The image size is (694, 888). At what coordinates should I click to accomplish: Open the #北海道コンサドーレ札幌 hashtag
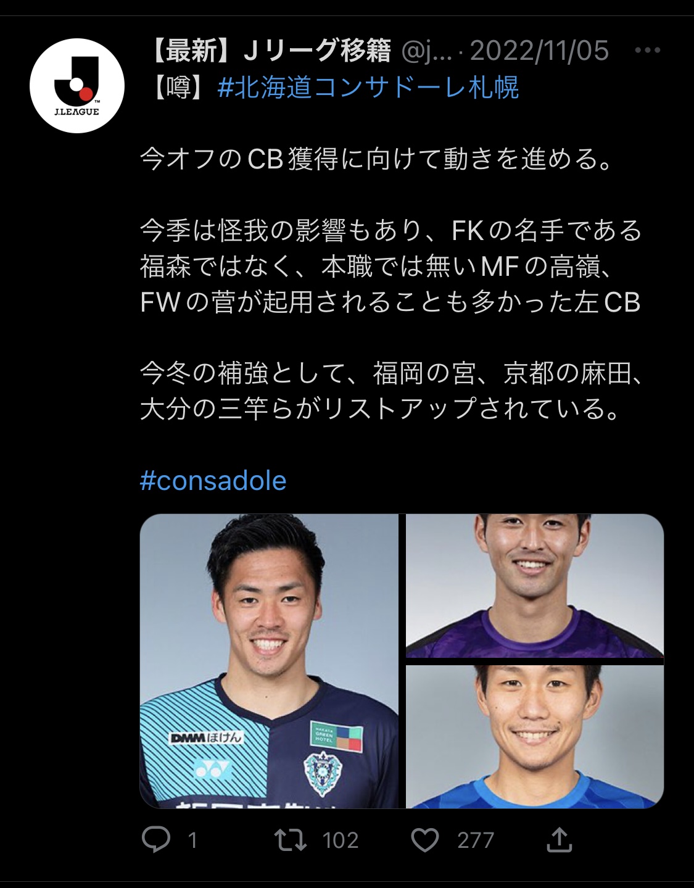(368, 87)
